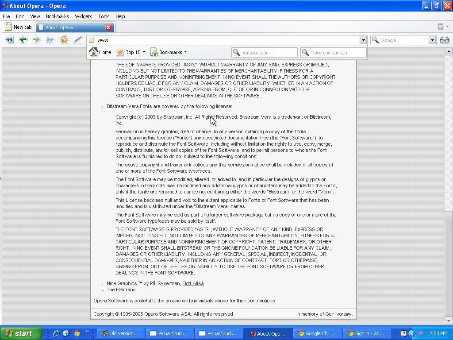Show hidden system tray icons
The image size is (453, 340).
coord(412,333)
